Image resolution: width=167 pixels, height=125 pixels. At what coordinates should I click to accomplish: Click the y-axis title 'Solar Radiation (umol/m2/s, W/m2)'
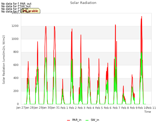tap(4, 60)
